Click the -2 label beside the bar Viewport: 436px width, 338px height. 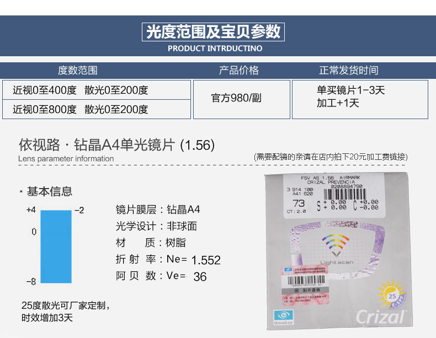point(79,210)
